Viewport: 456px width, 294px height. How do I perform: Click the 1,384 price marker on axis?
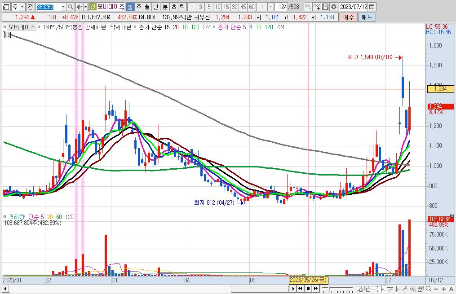(x=440, y=89)
